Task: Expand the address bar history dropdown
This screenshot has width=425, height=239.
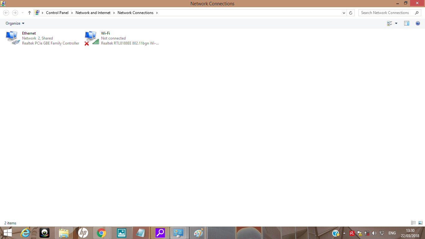Action: (x=344, y=13)
